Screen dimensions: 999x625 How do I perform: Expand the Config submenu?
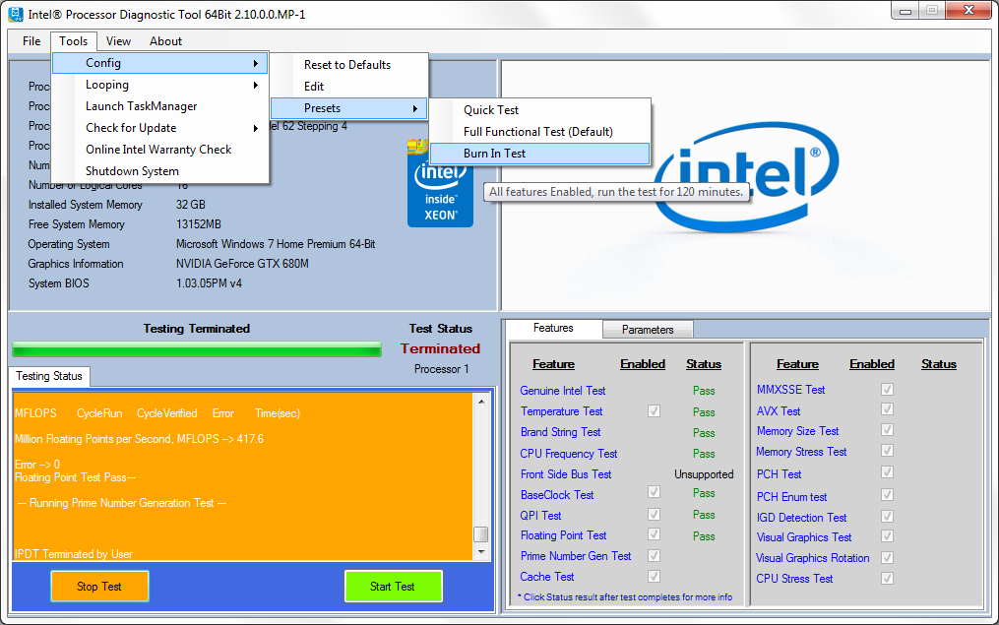click(x=159, y=63)
